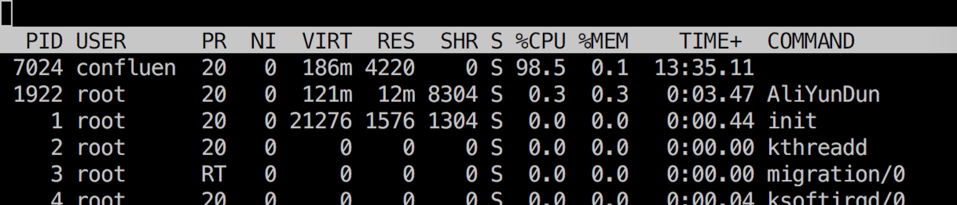Click the 1576 resident memory value
Screen dimensions: 957x205
390,121
